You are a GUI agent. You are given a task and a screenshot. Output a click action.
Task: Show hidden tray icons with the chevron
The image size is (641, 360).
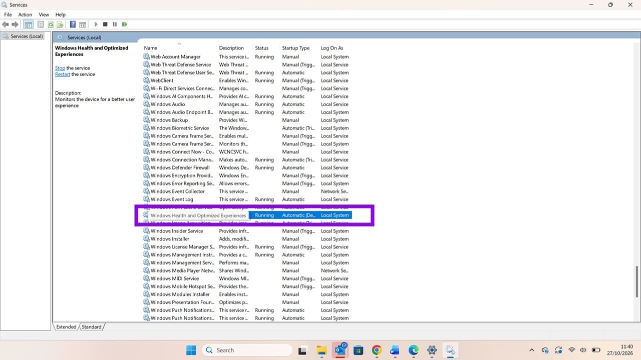coord(532,350)
